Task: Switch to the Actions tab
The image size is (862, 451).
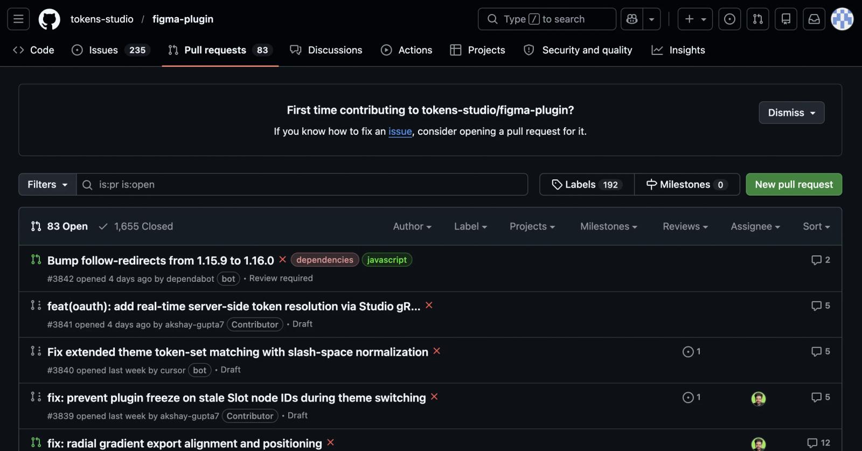Action: [x=407, y=50]
